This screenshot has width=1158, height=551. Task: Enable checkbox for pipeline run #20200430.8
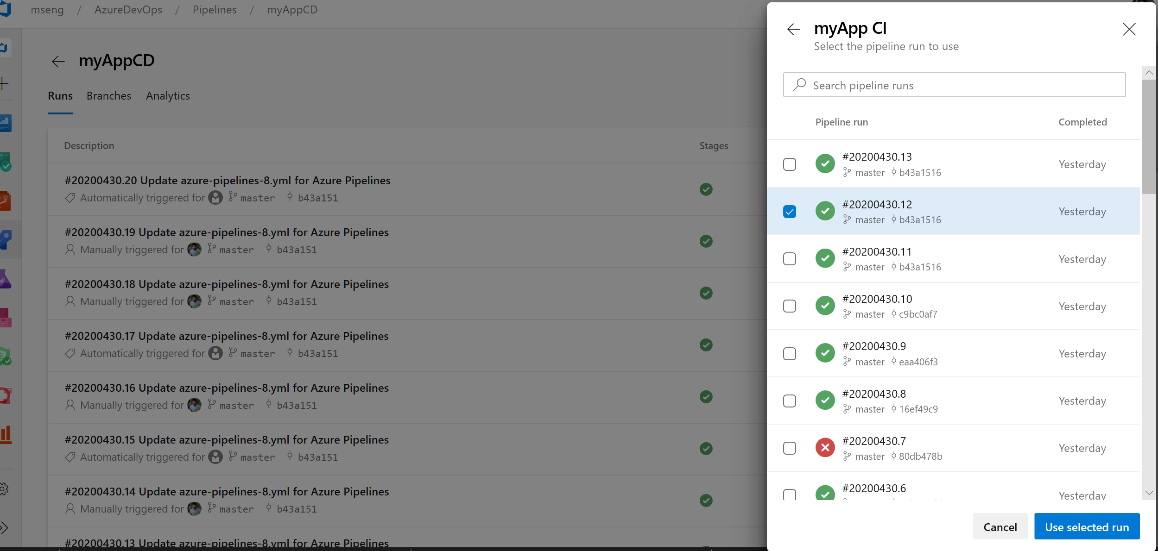[x=790, y=401]
